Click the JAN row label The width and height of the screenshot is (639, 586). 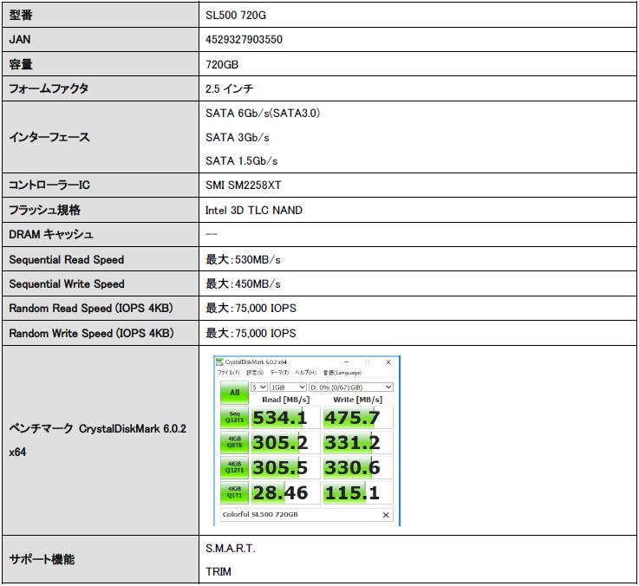[x=20, y=40]
